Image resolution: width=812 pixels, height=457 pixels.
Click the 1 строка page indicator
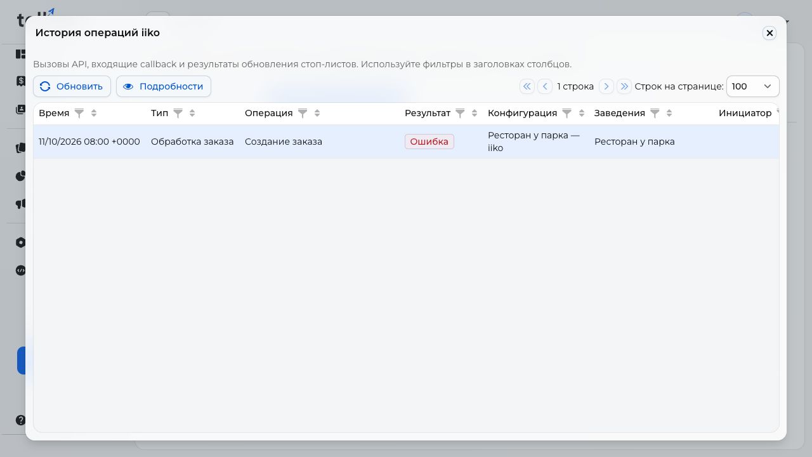coord(575,86)
